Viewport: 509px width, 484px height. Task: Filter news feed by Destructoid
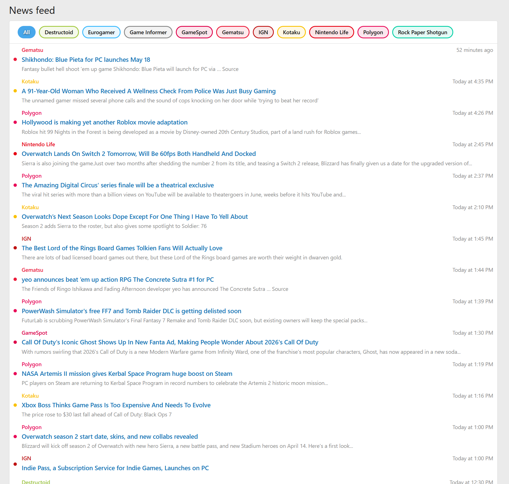click(59, 32)
